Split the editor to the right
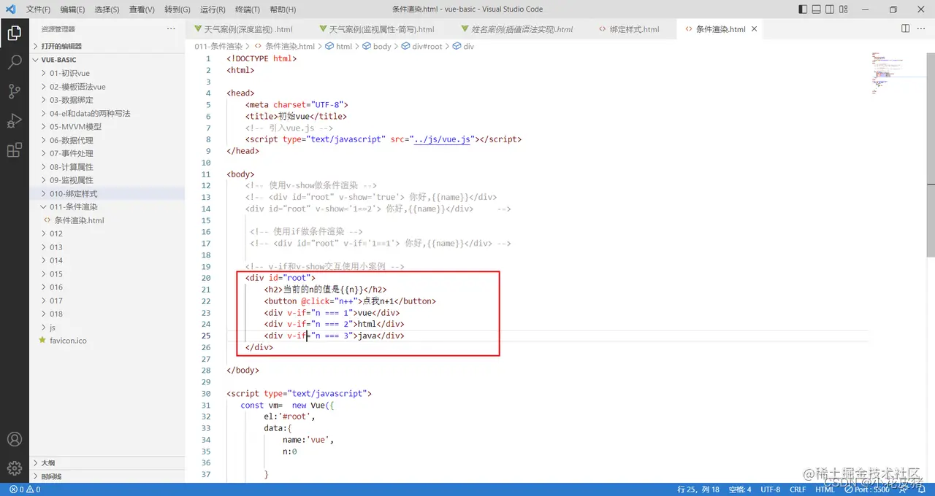This screenshot has height=496, width=935. pos(905,29)
